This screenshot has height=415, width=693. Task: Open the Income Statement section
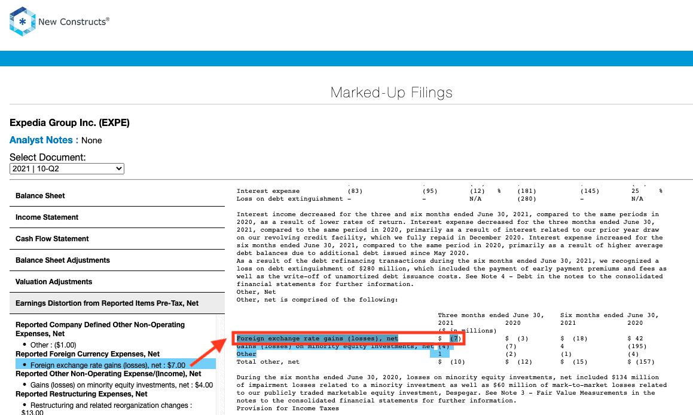(117, 217)
